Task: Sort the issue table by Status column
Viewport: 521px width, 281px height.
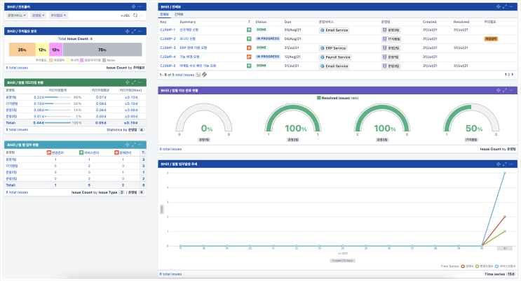Action: tap(261, 22)
